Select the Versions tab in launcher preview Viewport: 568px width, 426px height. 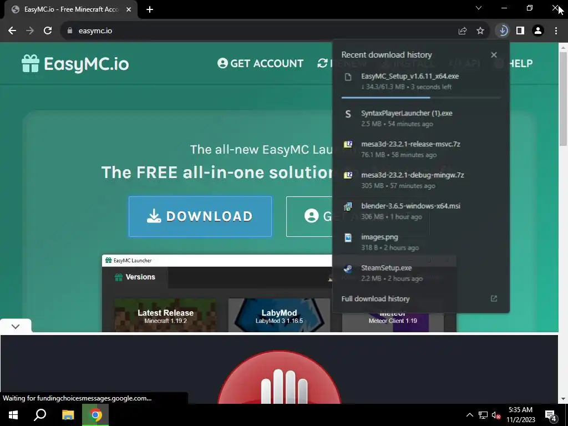coord(135,277)
